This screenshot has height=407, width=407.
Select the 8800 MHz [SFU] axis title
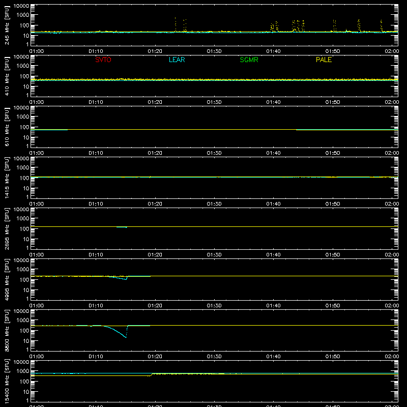pos(7,330)
